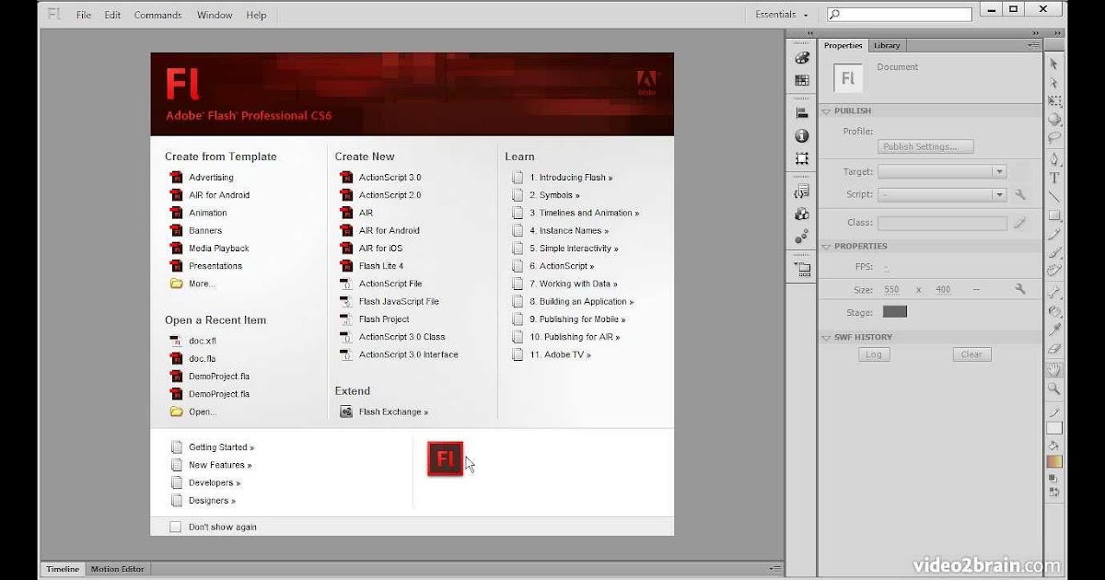
Task: Click the Swap Colors icon
Action: click(x=1054, y=493)
